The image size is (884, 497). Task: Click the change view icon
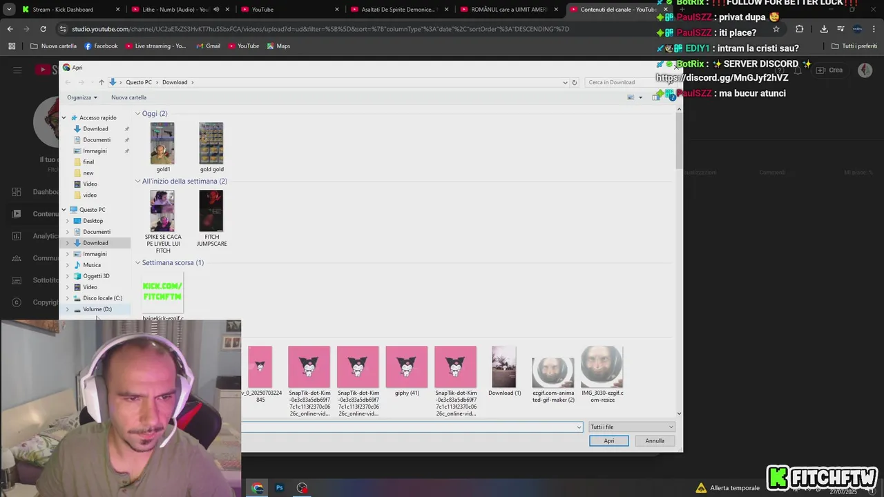click(631, 97)
